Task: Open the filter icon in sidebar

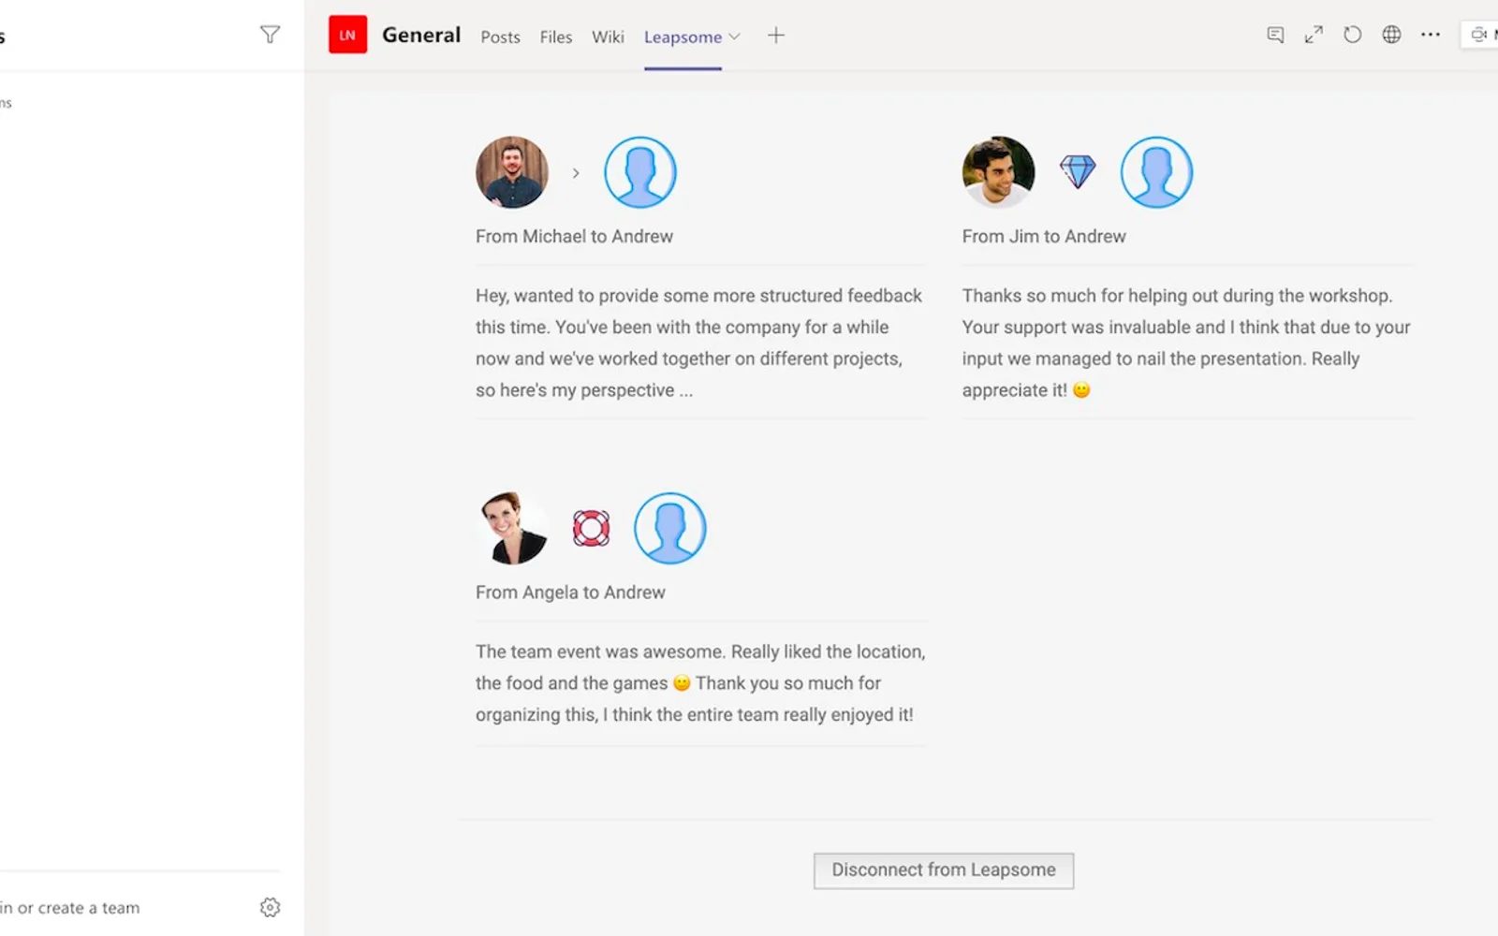Action: click(x=270, y=35)
